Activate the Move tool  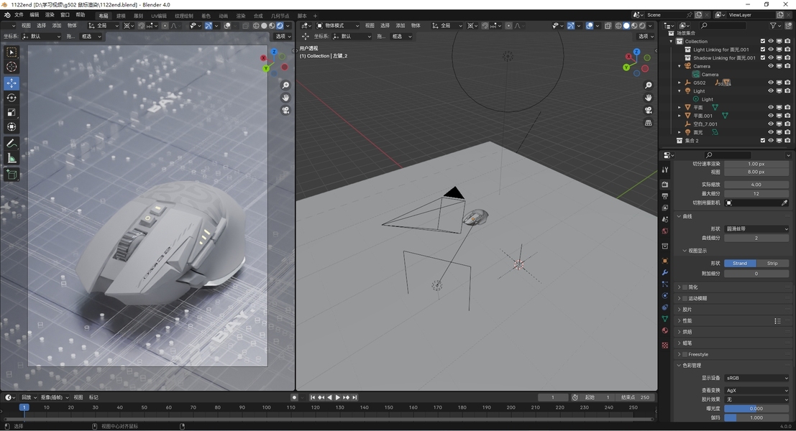[x=12, y=83]
